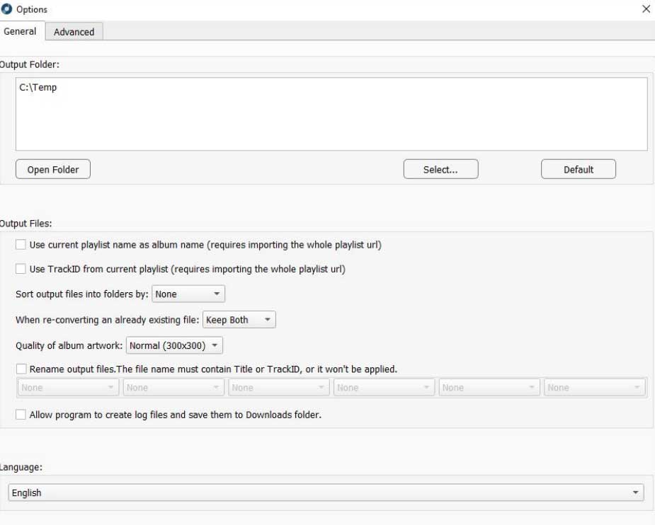Enable the Rename output files checkbox
The image size is (655, 525).
click(21, 369)
